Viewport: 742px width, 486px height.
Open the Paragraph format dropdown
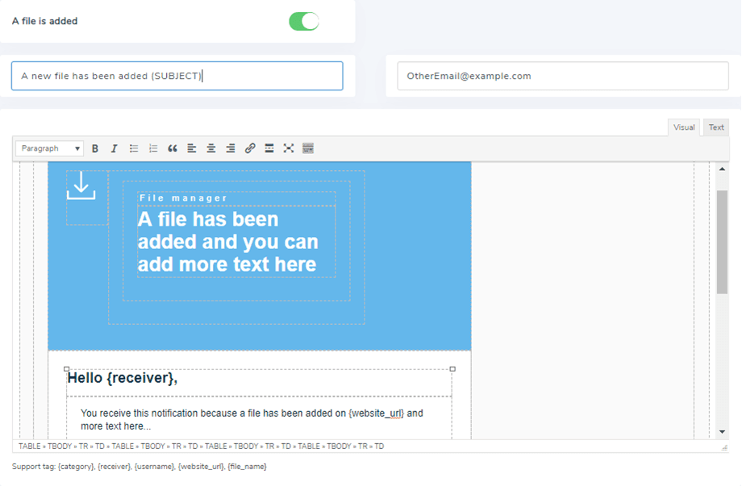pyautogui.click(x=50, y=148)
